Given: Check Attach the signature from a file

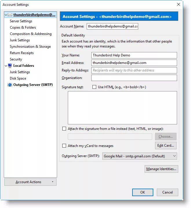Looking at the screenshot, I should click(x=64, y=129).
